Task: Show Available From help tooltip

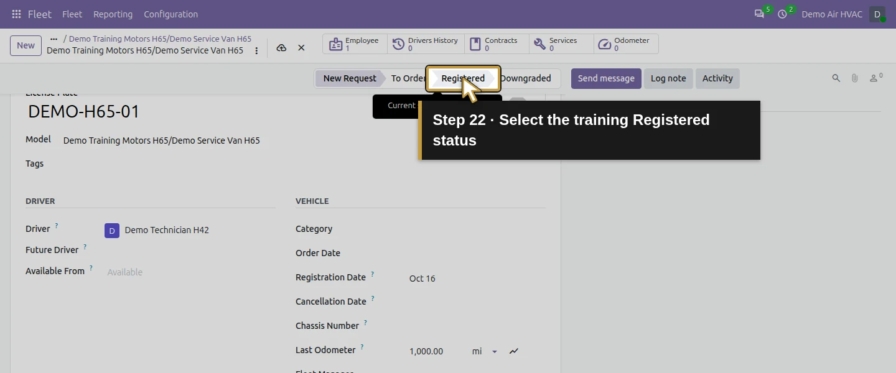Action: pos(91,268)
